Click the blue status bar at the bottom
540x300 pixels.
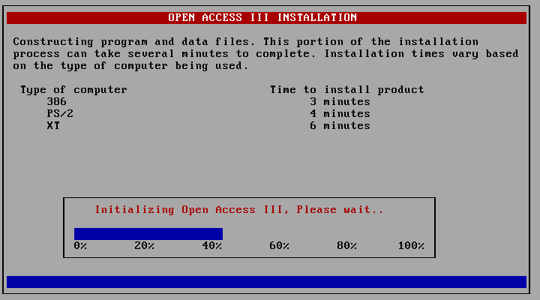(x=266, y=282)
